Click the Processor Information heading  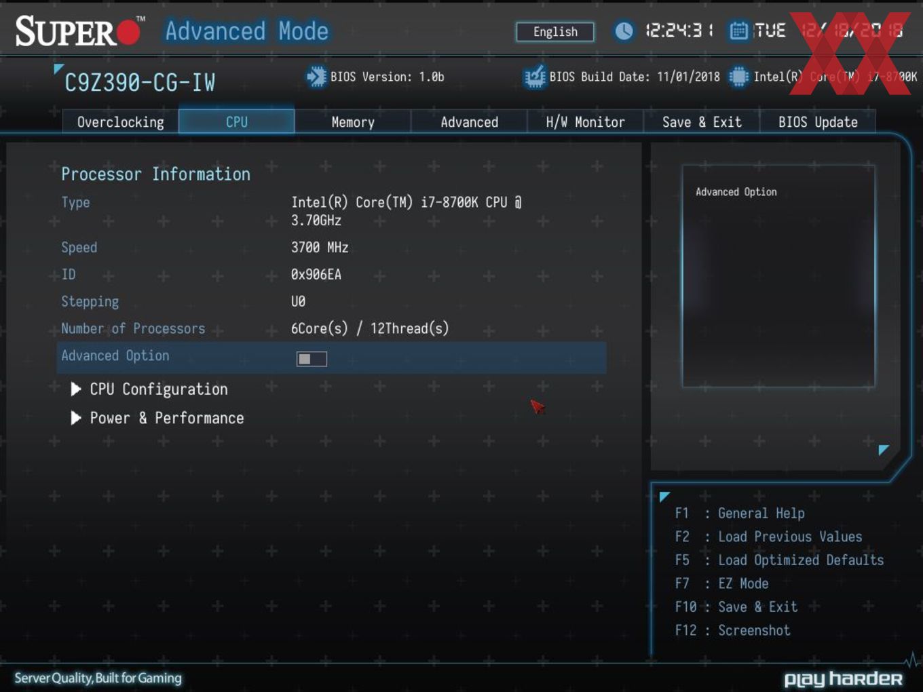[156, 174]
